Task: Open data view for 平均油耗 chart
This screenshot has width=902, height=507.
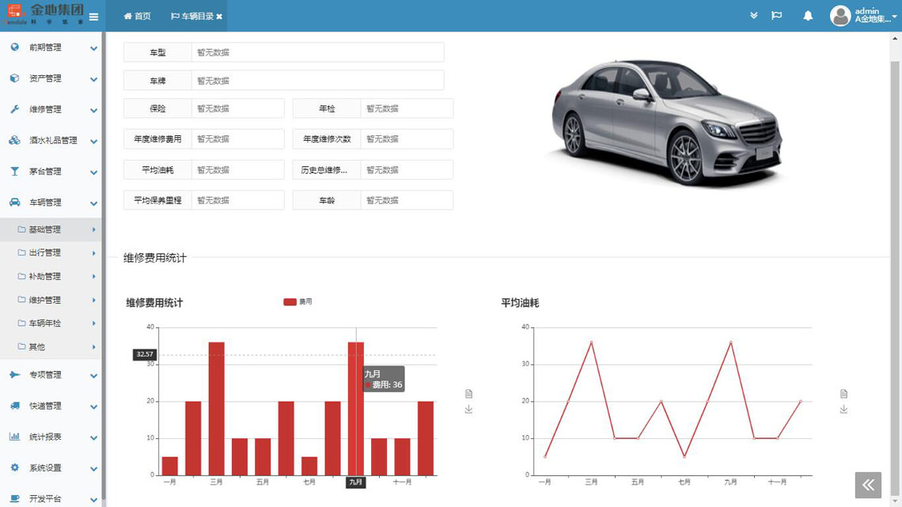Action: tap(843, 394)
